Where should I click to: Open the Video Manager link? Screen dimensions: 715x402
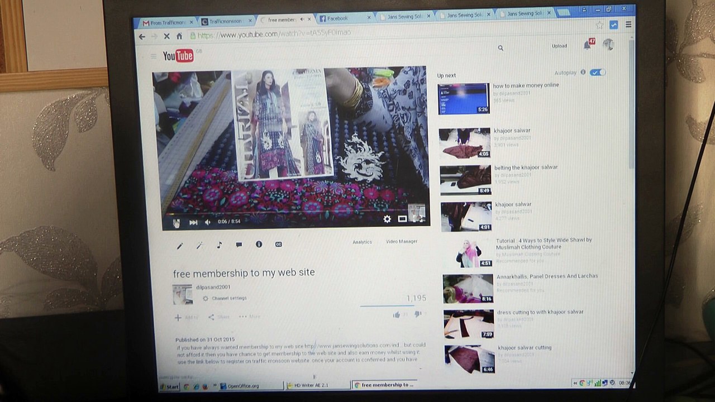tap(401, 242)
